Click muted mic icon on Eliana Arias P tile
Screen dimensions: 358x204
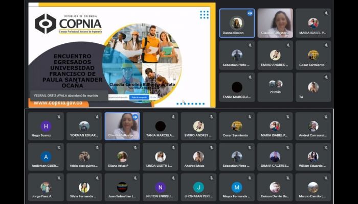click(136, 148)
